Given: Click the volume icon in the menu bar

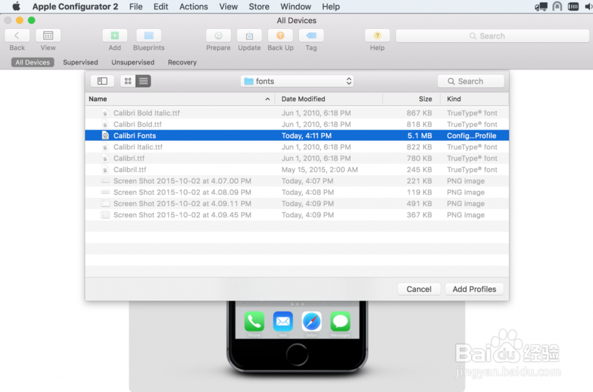Looking at the screenshot, I should tap(588, 7).
